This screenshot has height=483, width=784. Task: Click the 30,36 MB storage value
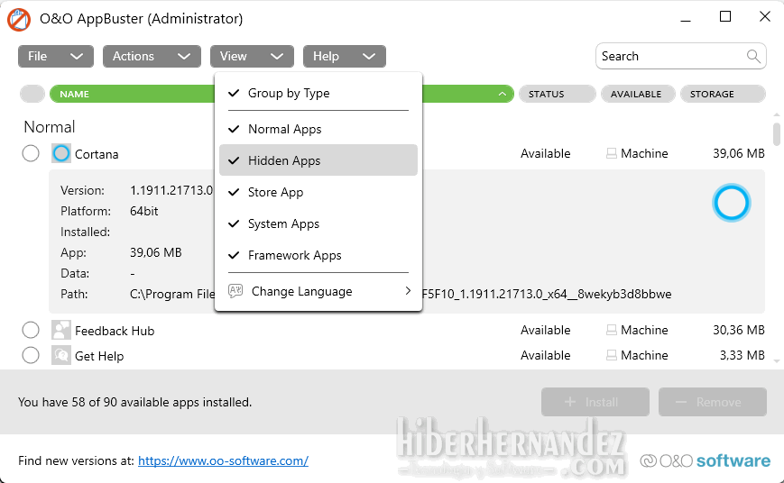(739, 330)
